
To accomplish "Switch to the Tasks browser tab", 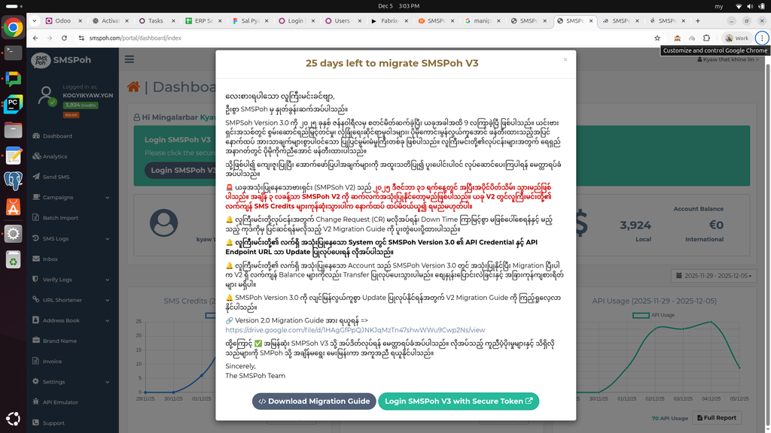I will pyautogui.click(x=151, y=21).
